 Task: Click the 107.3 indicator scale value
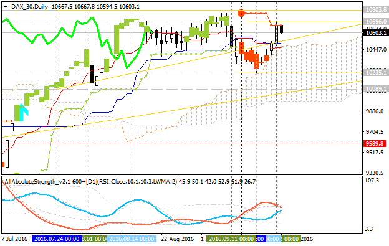click(x=373, y=181)
